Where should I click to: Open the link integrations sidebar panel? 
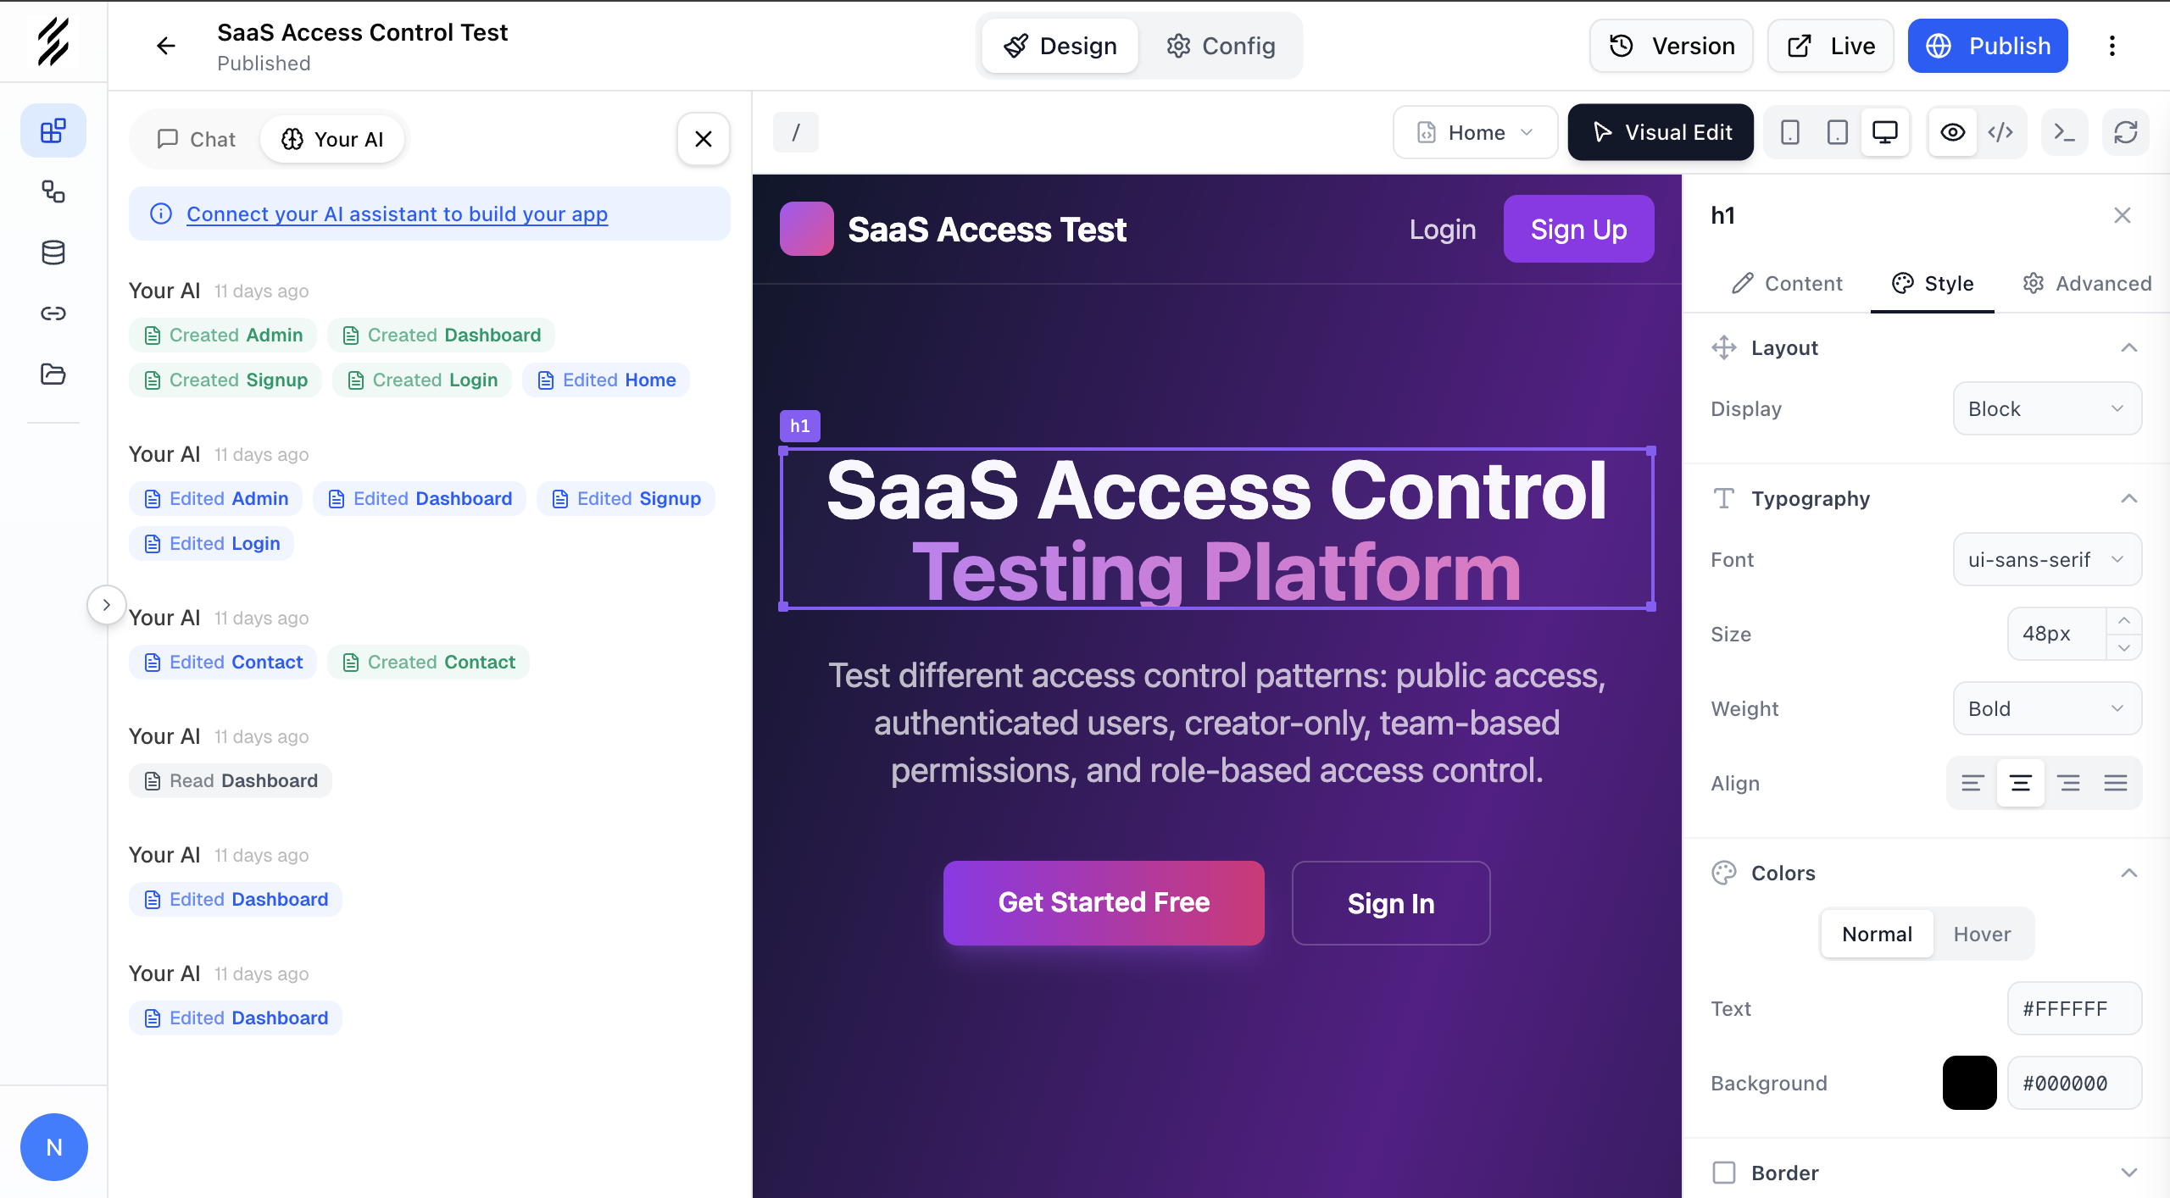pyautogui.click(x=53, y=313)
